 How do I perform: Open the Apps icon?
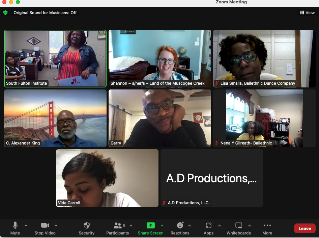pyautogui.click(x=209, y=226)
